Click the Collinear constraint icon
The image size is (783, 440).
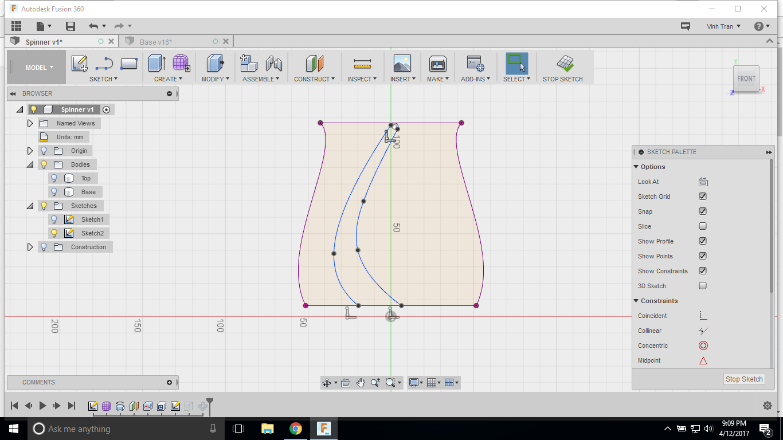pos(703,331)
